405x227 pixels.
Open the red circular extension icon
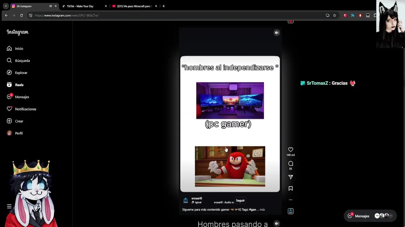[x=345, y=15]
